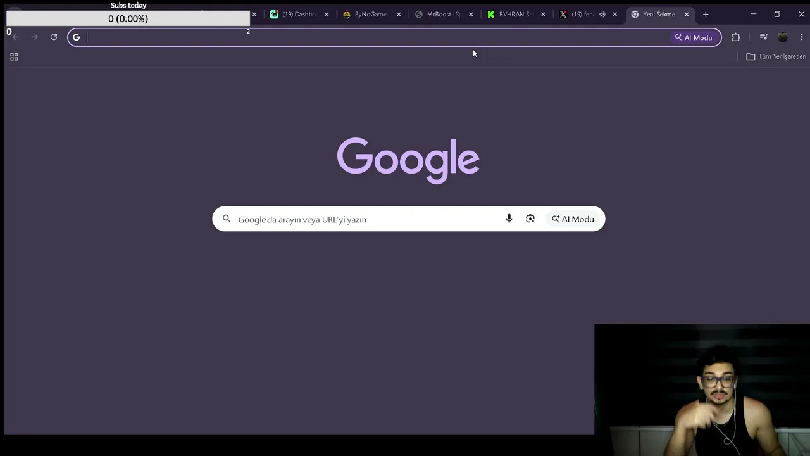This screenshot has height=456, width=810.
Task: Click the Google G icon in the address bar
Action: pyautogui.click(x=76, y=37)
